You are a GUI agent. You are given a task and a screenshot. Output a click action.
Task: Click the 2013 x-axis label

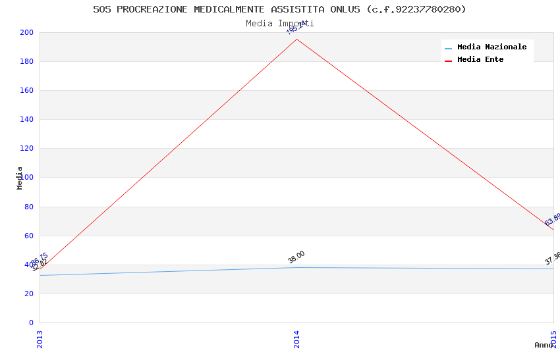tap(40, 339)
